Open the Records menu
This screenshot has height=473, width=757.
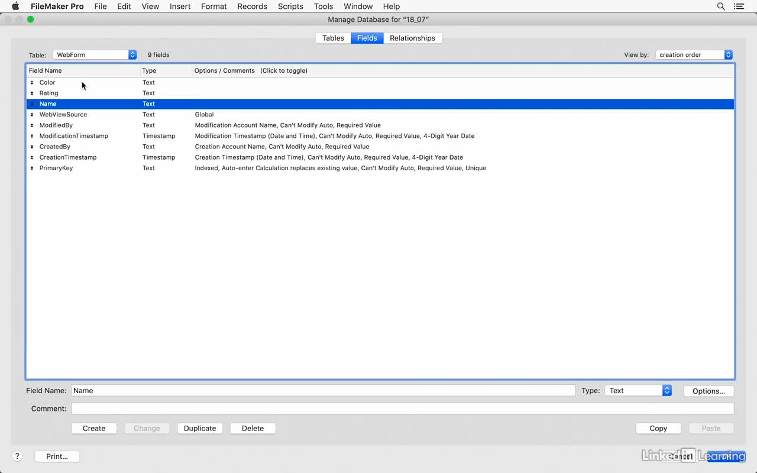pyautogui.click(x=252, y=7)
